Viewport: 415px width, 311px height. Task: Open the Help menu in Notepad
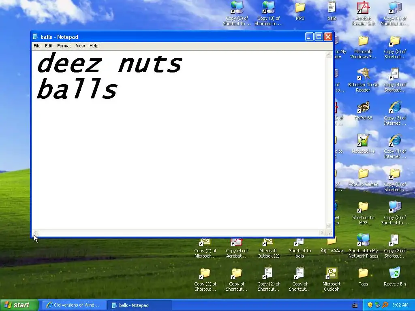[94, 46]
